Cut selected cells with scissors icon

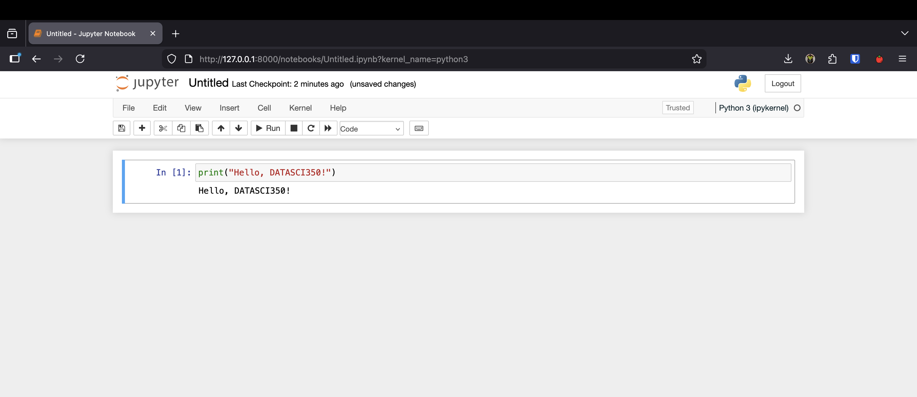163,128
